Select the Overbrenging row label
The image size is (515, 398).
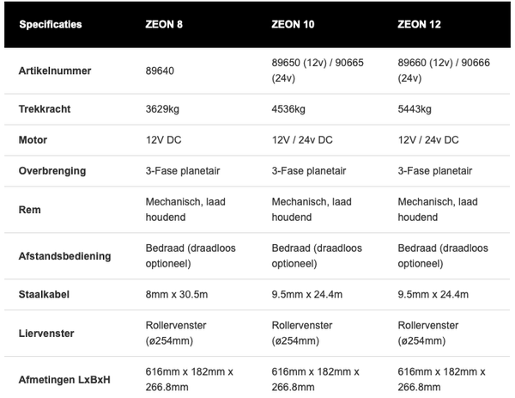(52, 170)
